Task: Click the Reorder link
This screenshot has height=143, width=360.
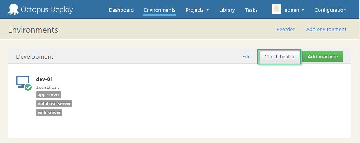Action: tap(285, 30)
